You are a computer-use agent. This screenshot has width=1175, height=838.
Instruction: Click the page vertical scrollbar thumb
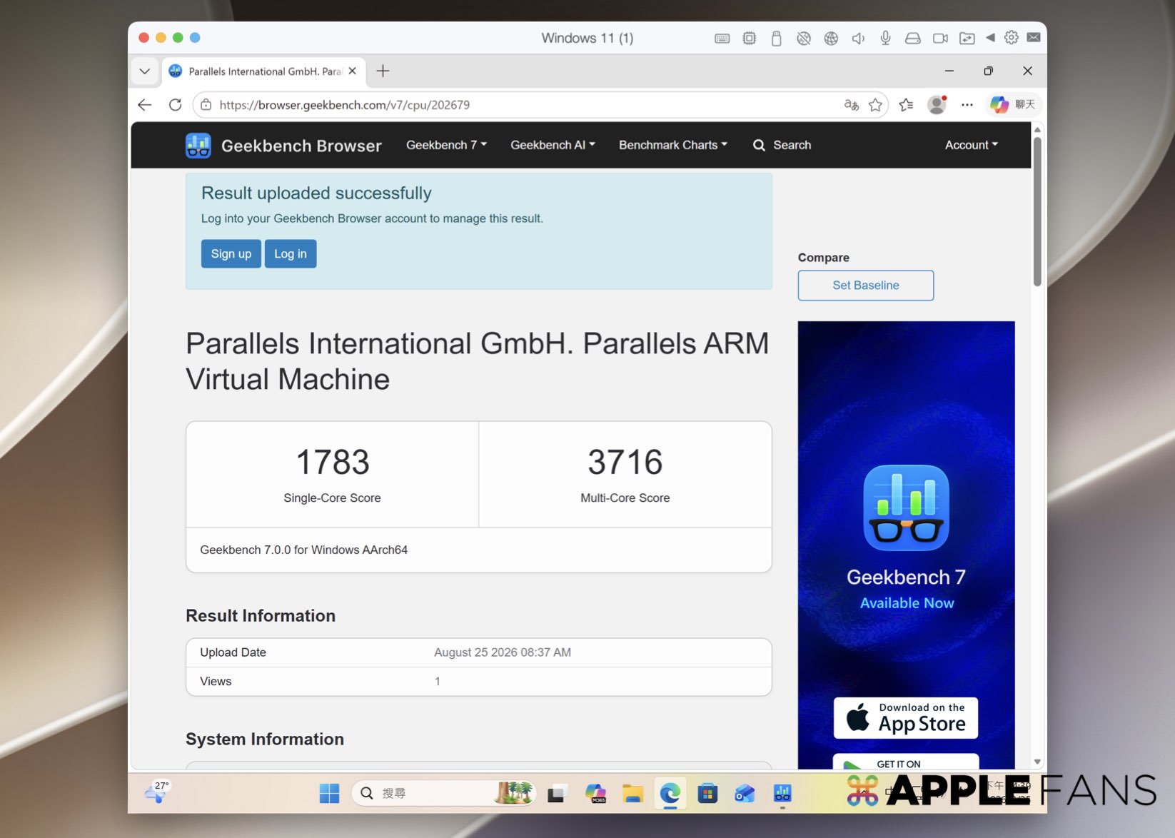(x=1037, y=211)
